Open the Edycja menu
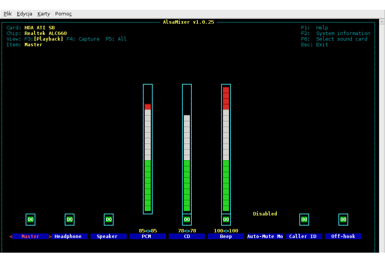385x279 pixels. [x=24, y=14]
